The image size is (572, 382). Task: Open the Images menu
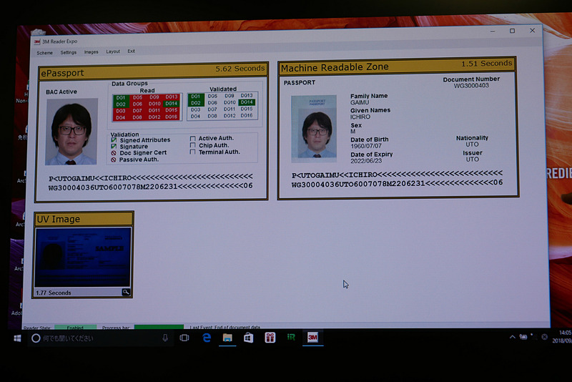(x=92, y=52)
